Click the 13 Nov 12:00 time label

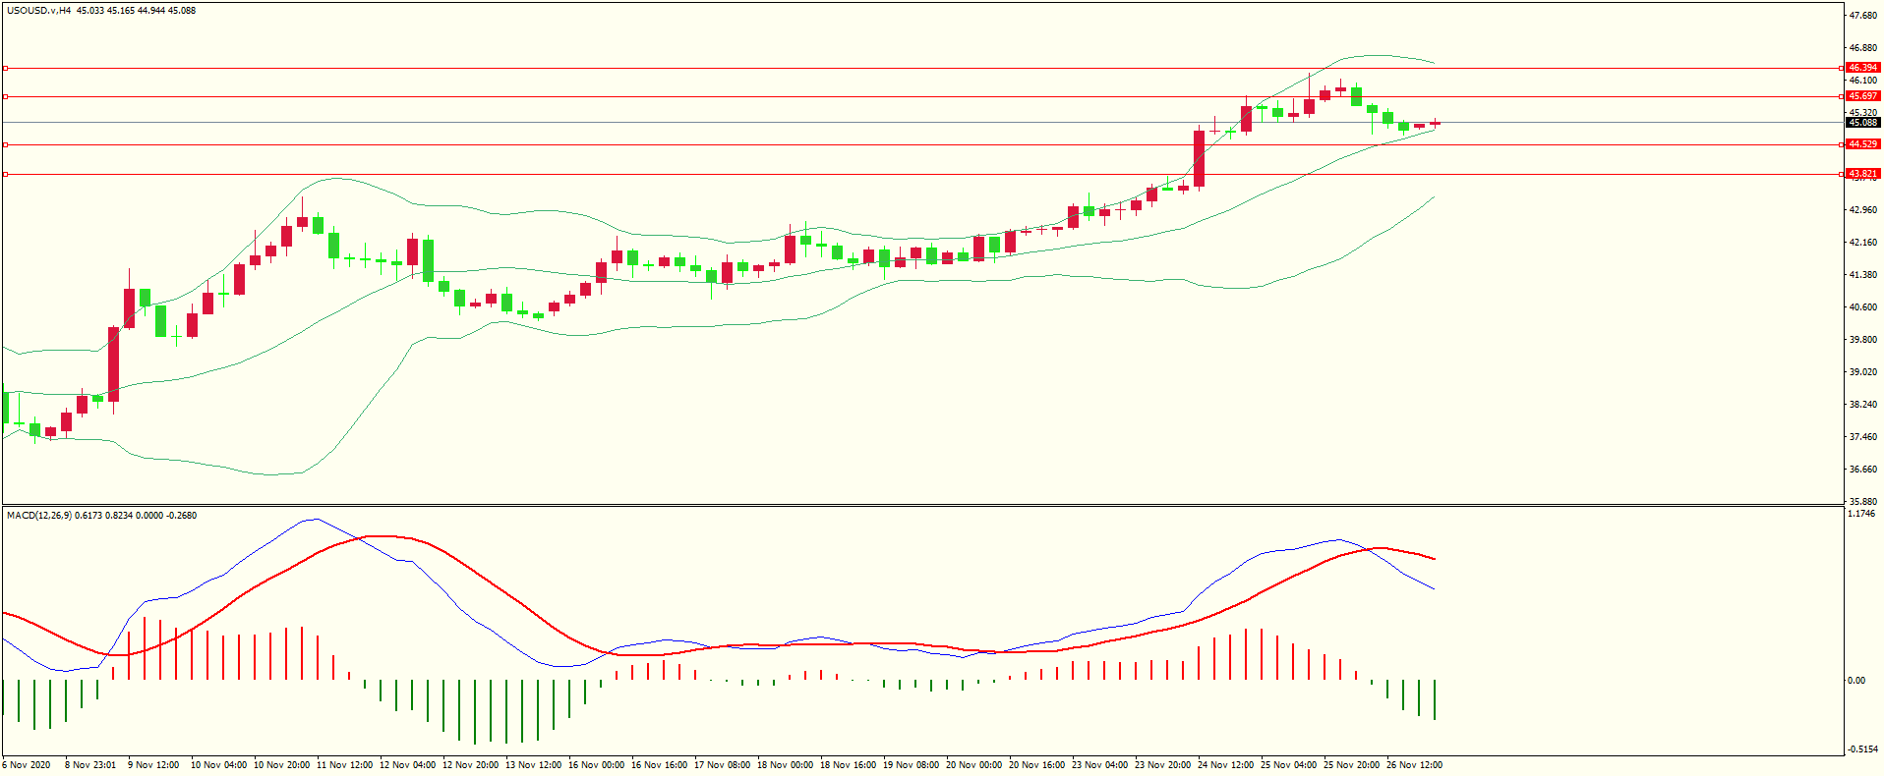tap(533, 765)
